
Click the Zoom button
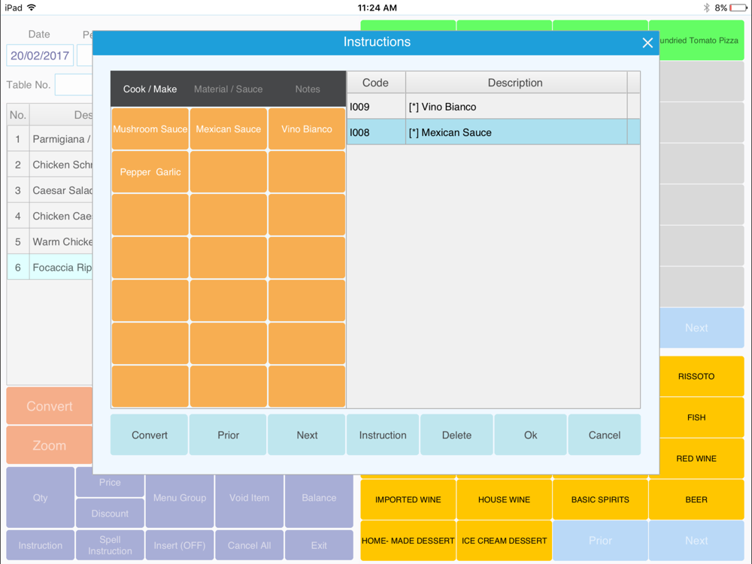(x=50, y=445)
